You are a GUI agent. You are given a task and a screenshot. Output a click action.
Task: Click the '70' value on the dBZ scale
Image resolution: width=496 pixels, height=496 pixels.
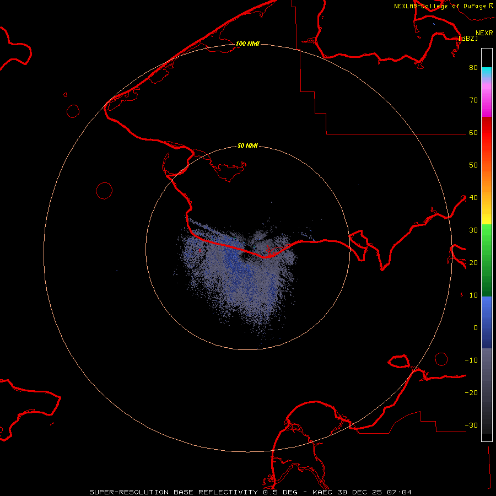[x=473, y=100]
